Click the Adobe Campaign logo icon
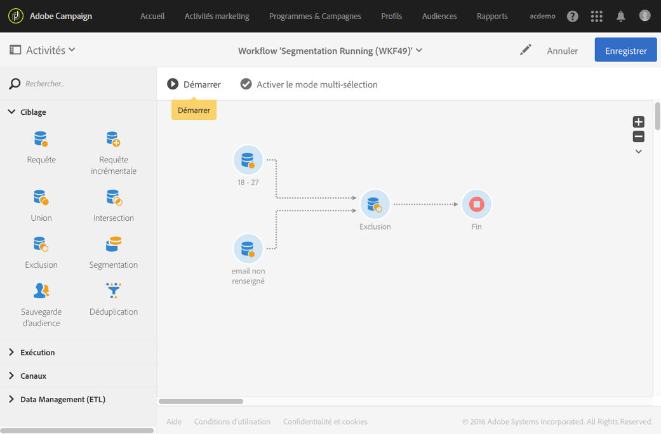Viewport: 661px width, 434px height. pos(16,16)
